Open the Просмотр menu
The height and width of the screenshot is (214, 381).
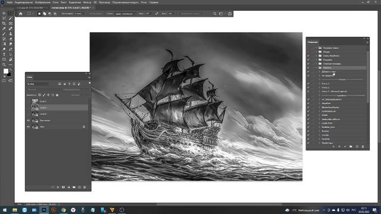click(x=104, y=2)
